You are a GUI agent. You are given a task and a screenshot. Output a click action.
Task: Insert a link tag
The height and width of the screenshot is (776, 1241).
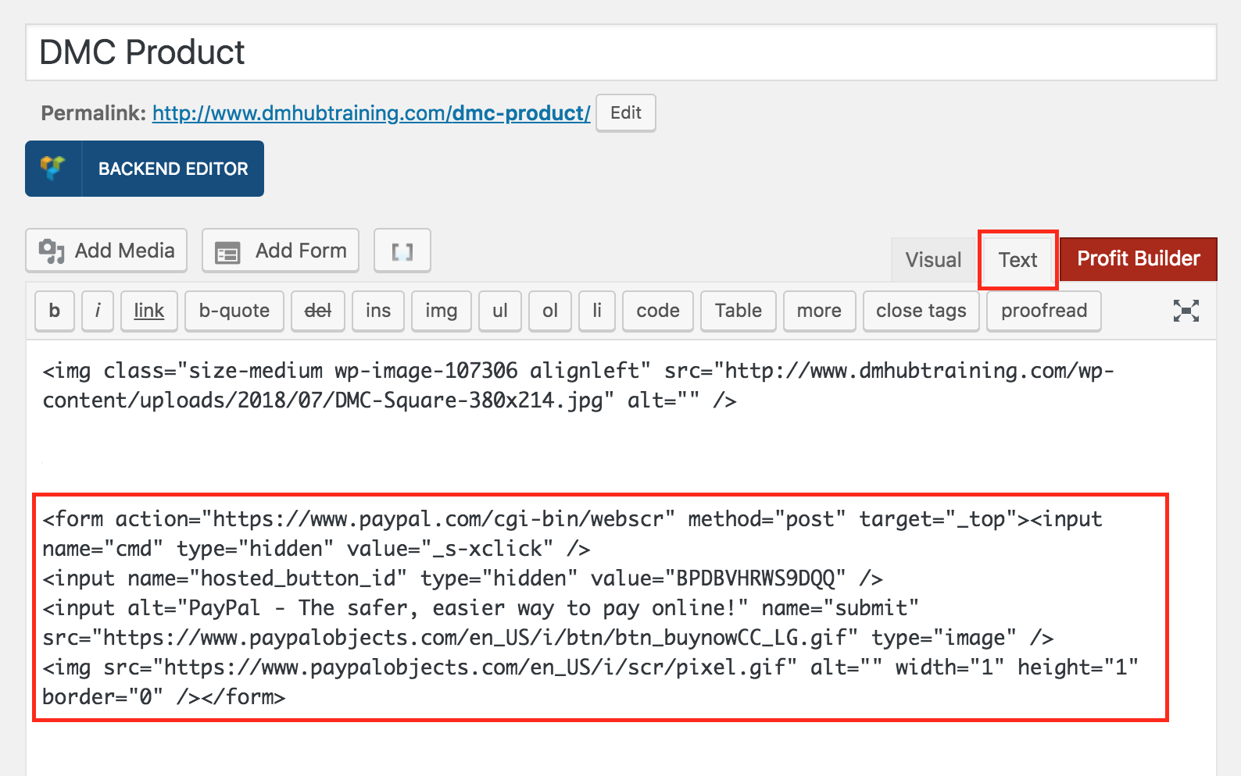click(148, 311)
